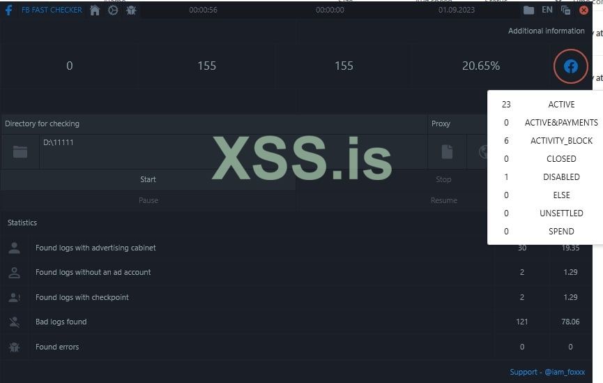603x383 pixels.
Task: Click the Found logs with checkpoint text
Action: [x=82, y=297]
